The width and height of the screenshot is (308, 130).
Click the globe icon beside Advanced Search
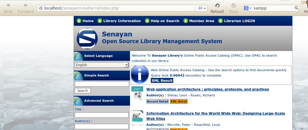coord(78,101)
